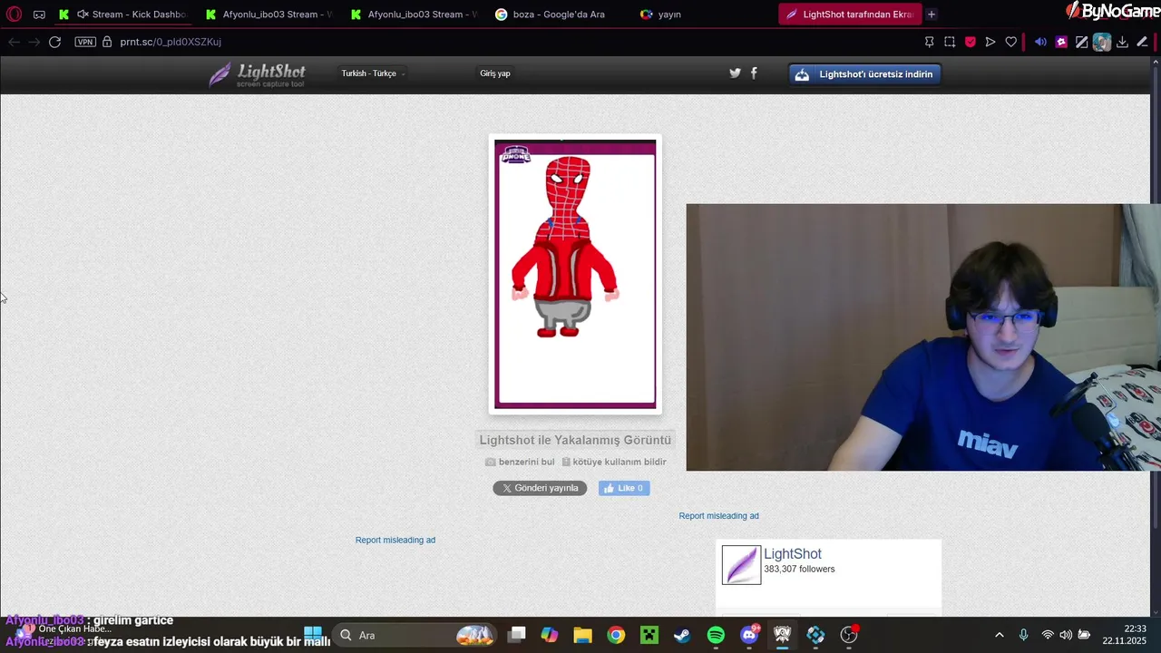Open LightShot Facebook page icon

pos(754,73)
